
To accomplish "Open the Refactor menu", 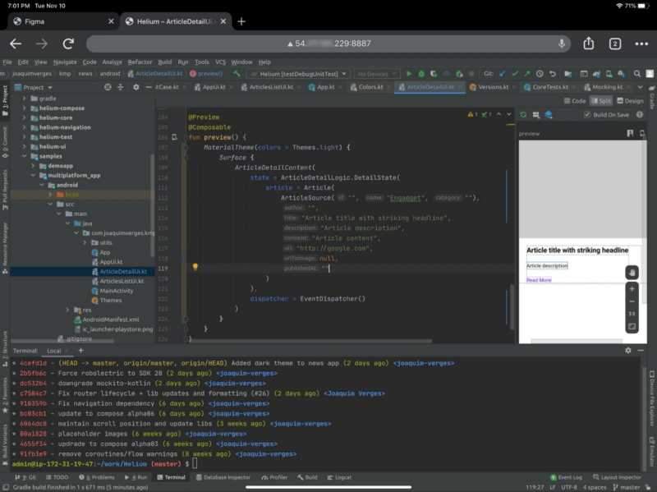I will coord(140,62).
